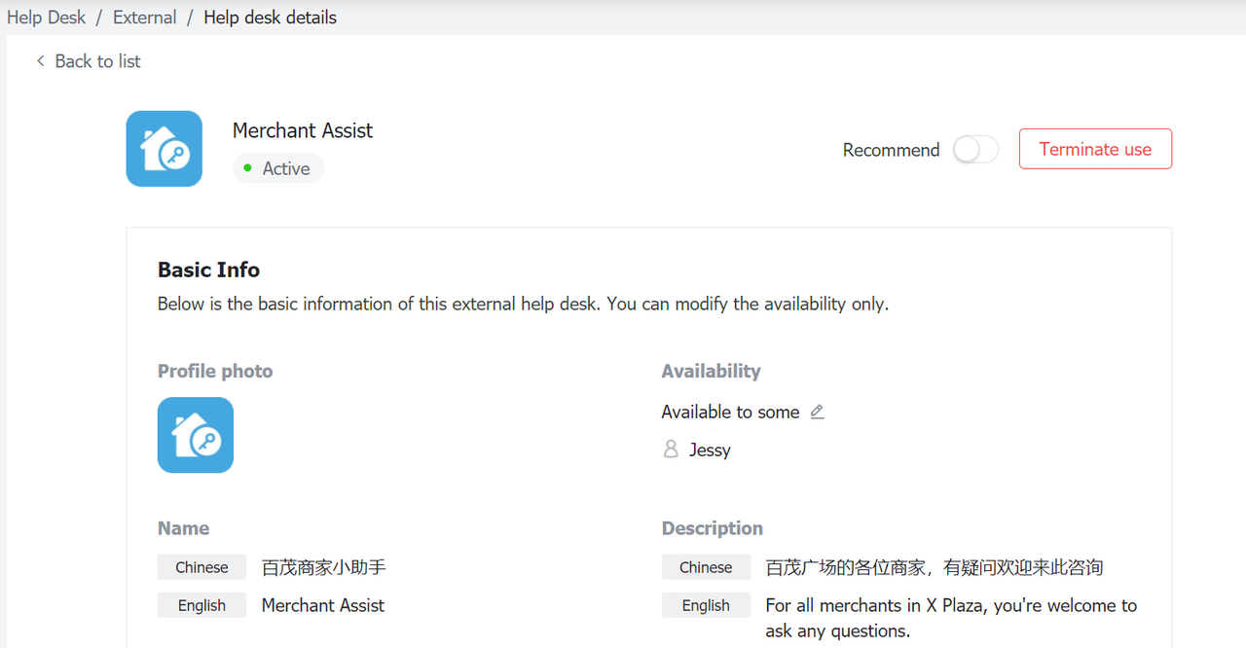Select the Chinese tag under Name
The image size is (1246, 648).
[202, 567]
